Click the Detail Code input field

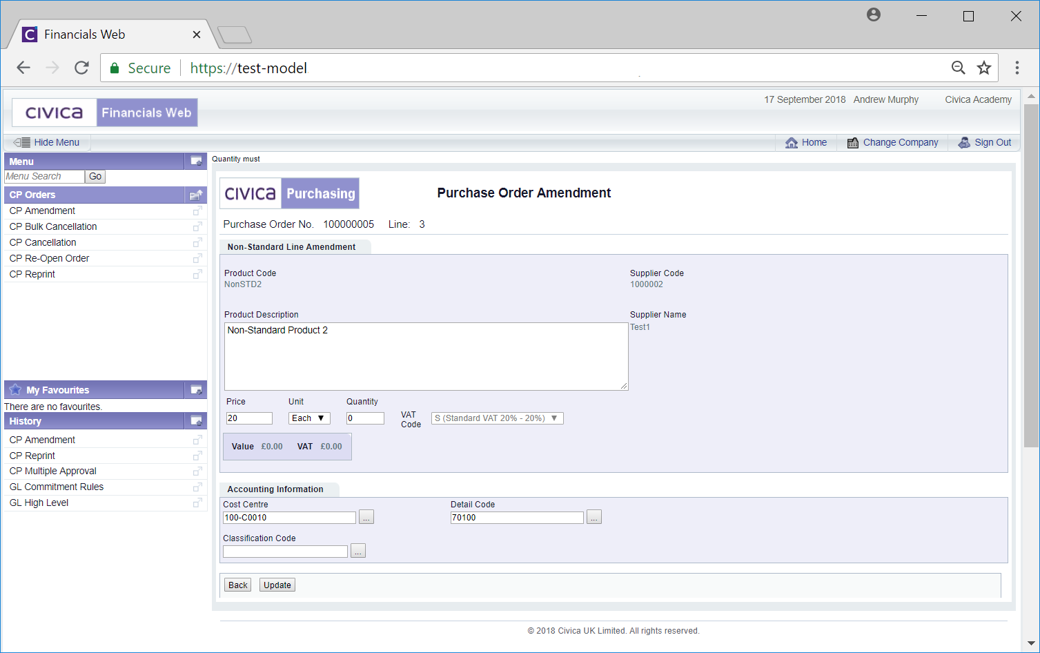tap(517, 518)
